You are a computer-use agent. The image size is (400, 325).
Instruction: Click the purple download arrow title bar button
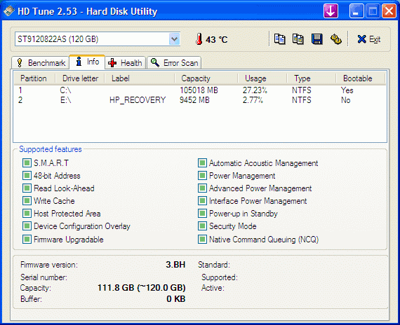331,11
